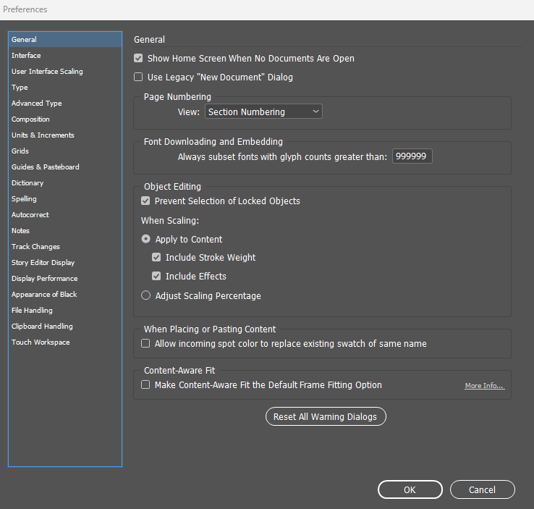534x509 pixels.
Task: Open Appearance of Black preferences
Action: point(65,295)
